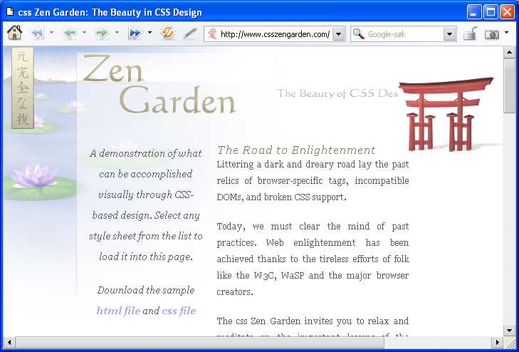Open the Back history dropdown arrow
The width and height of the screenshot is (519, 352).
[84, 33]
